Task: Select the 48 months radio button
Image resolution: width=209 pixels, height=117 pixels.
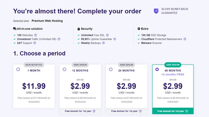Action: tap(157, 69)
